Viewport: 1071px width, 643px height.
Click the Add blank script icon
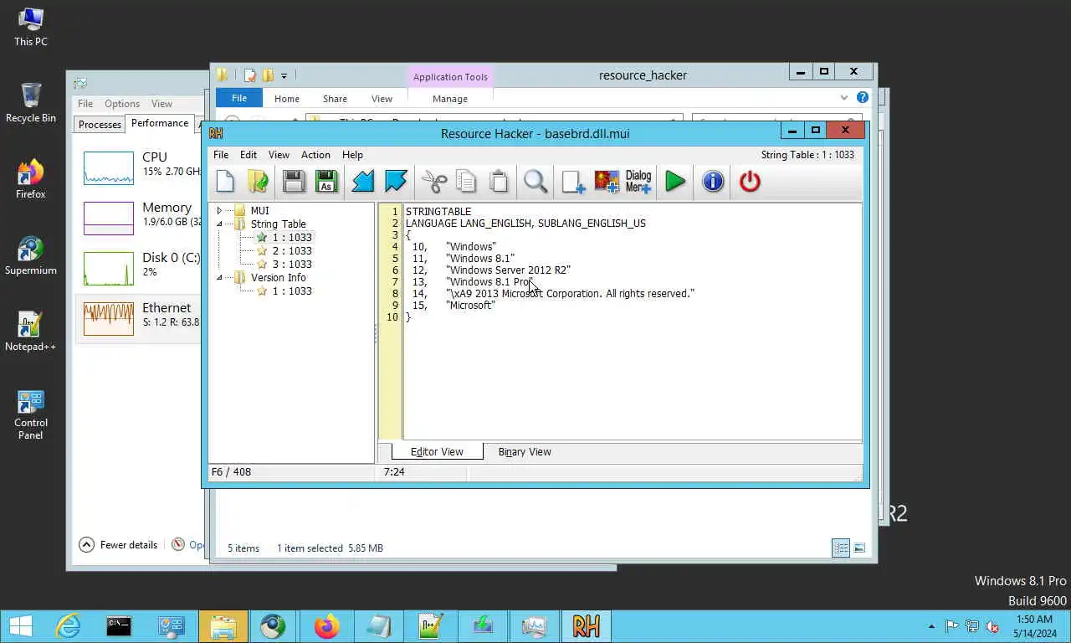coord(573,182)
